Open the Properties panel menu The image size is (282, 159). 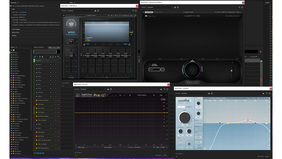18,3
